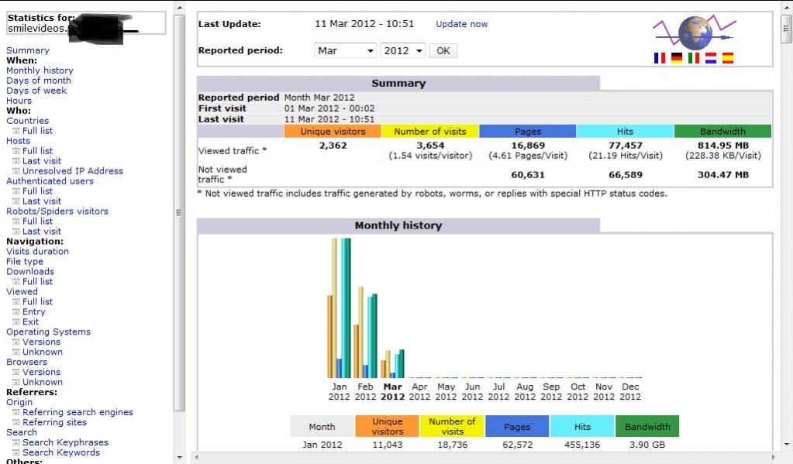This screenshot has height=464, width=793.
Task: Open the Countries report link
Action: coord(27,121)
